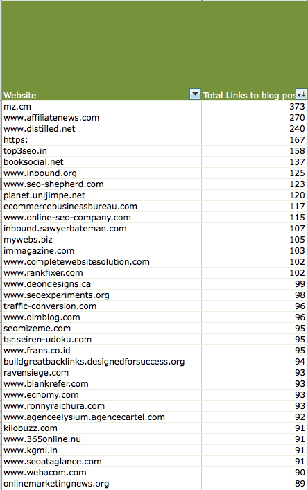Select the Total Links to blog header cell

(255, 51)
